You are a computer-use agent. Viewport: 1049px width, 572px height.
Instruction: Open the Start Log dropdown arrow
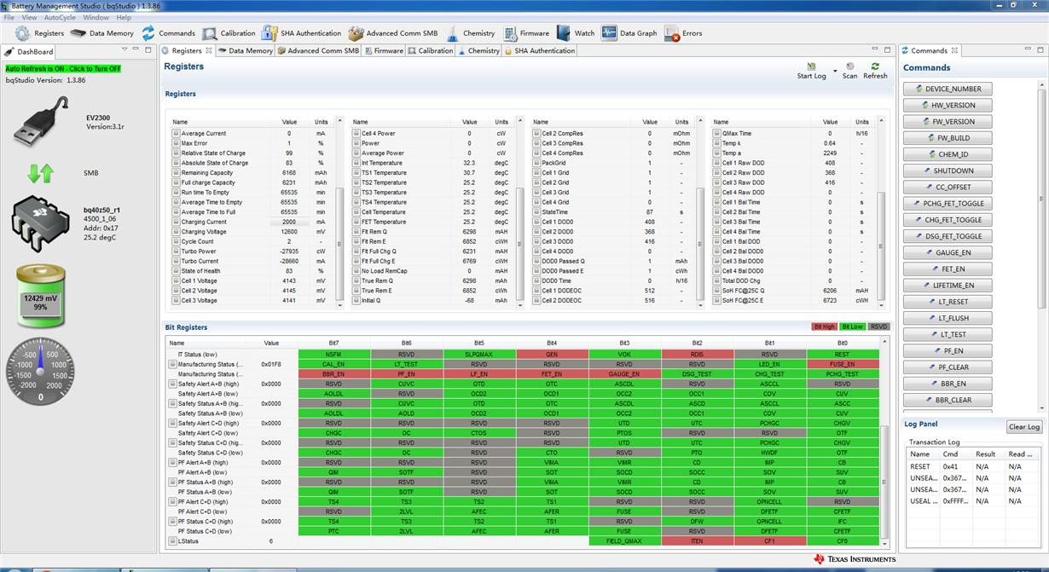pyautogui.click(x=835, y=71)
